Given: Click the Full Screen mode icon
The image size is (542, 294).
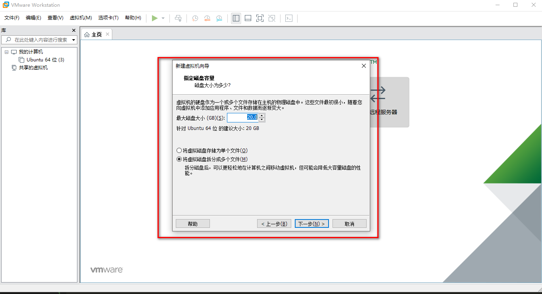Looking at the screenshot, I should coord(260,18).
